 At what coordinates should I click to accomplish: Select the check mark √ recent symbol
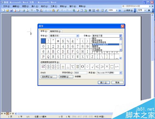click(92, 66)
